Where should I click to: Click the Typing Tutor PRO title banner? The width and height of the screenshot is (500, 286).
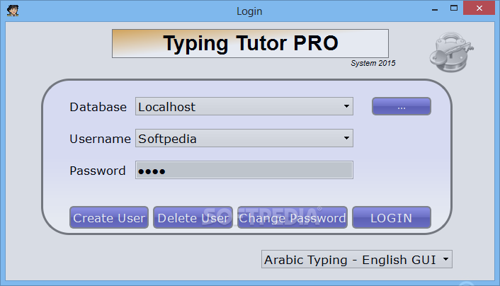point(250,44)
